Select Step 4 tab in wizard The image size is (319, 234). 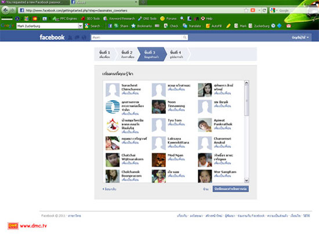176,54
